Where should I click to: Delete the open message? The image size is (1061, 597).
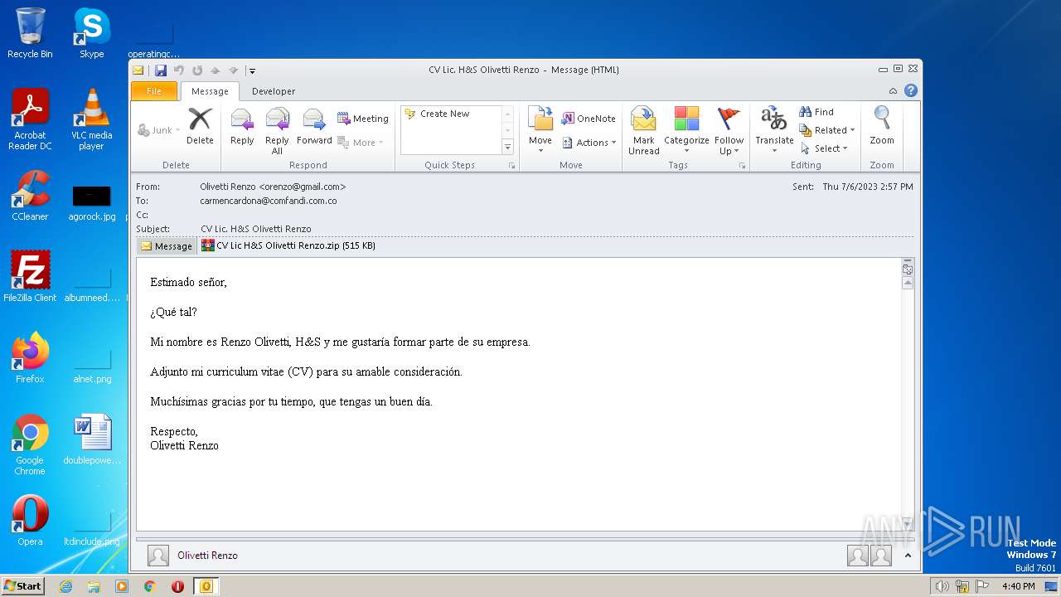200,128
